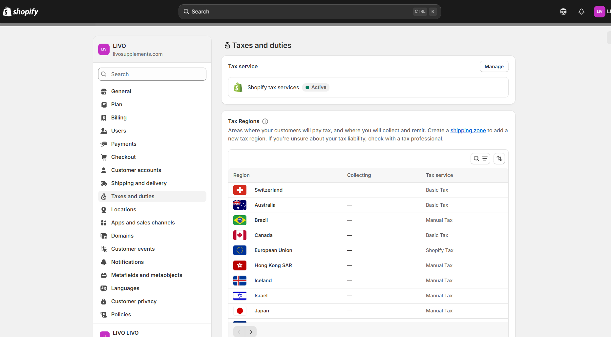The width and height of the screenshot is (611, 337).
Task: Open Shipping and delivery settings
Action: [139, 183]
